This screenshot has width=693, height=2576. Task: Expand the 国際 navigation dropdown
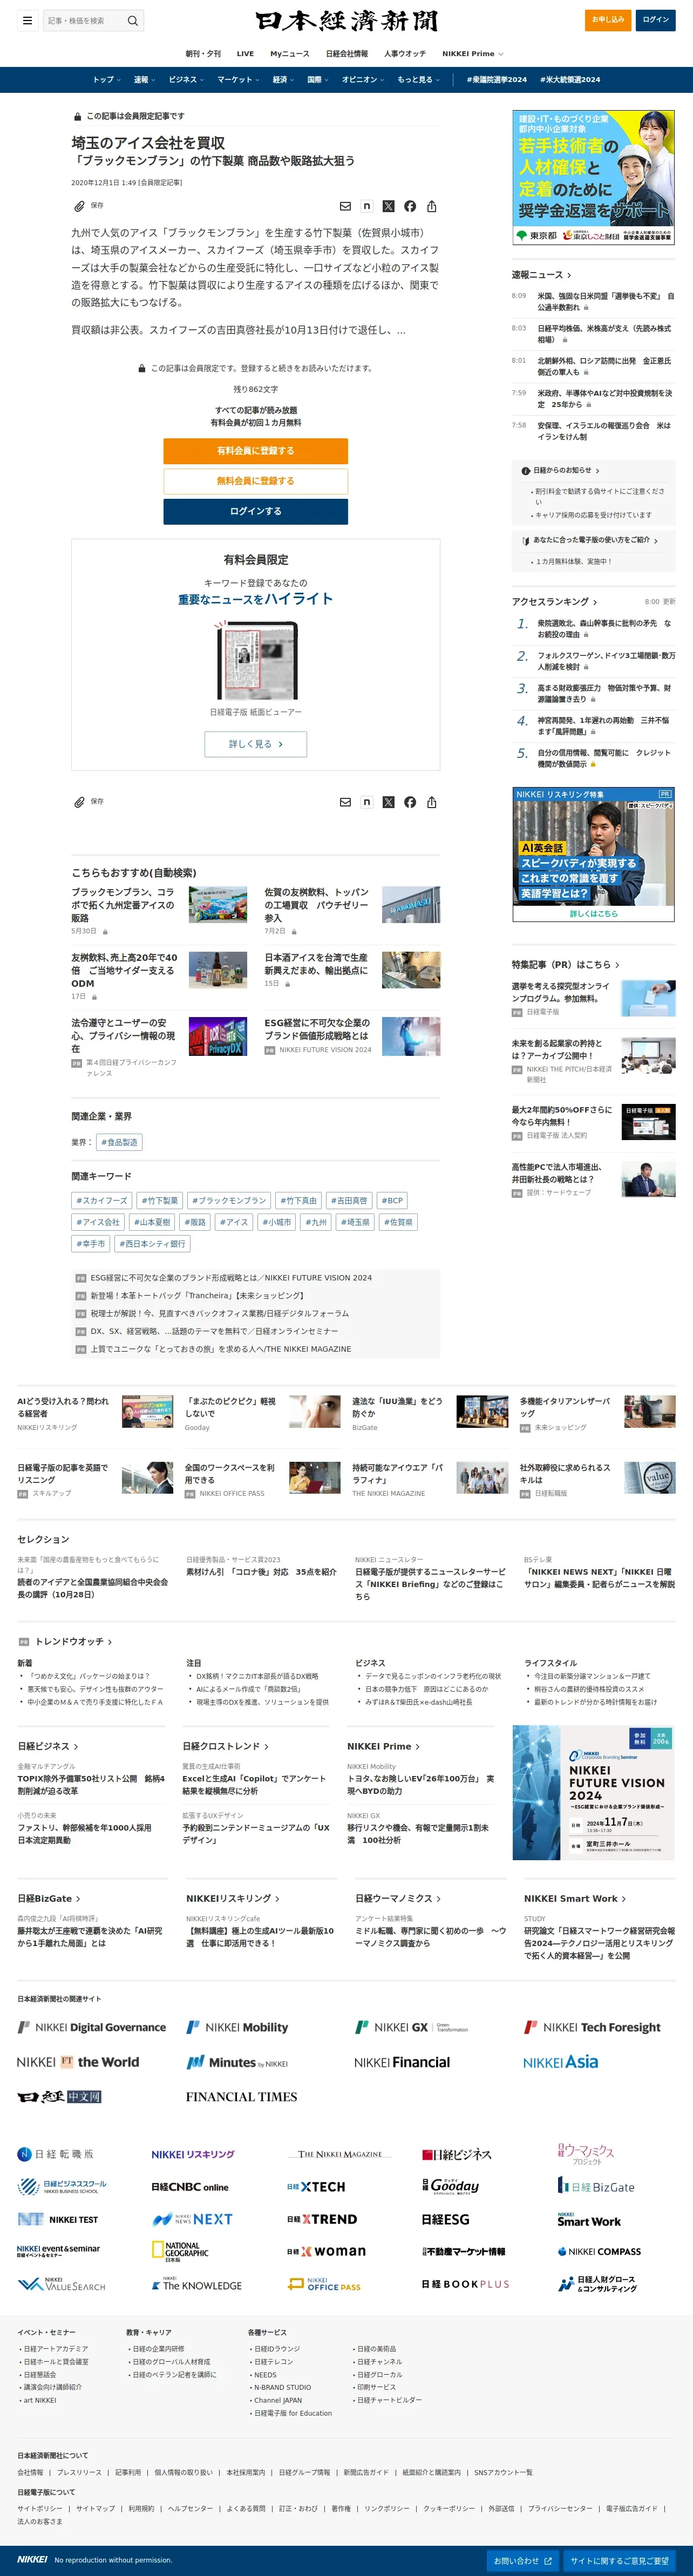coord(318,80)
